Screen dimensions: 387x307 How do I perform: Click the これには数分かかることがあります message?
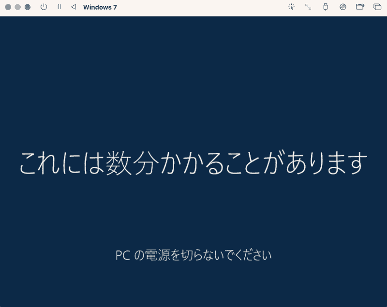coord(193,163)
